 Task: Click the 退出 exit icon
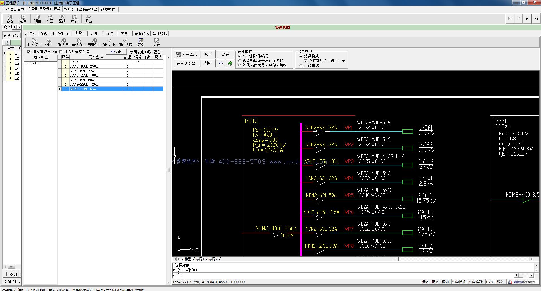[x=88, y=19]
